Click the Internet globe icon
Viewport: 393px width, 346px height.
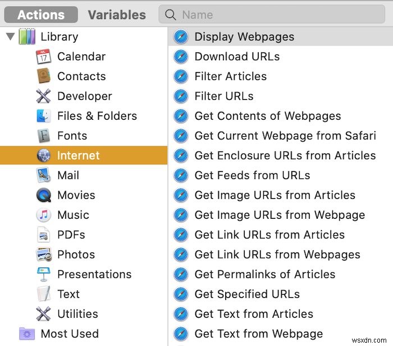point(44,155)
